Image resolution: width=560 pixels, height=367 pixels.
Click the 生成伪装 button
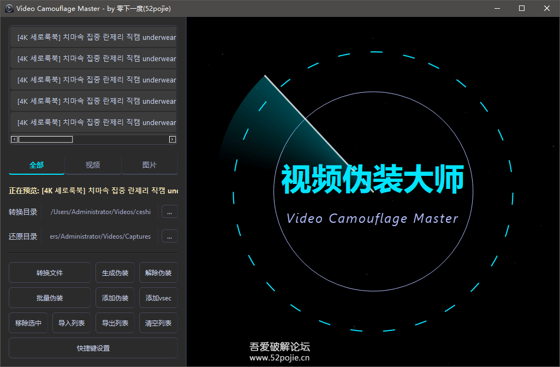click(115, 273)
